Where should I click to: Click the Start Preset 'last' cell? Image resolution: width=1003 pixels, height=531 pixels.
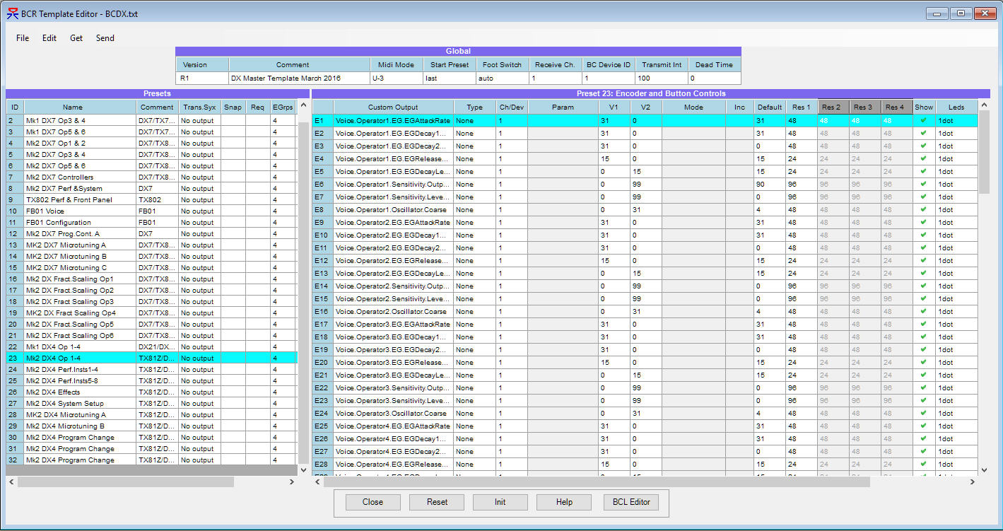pos(450,78)
